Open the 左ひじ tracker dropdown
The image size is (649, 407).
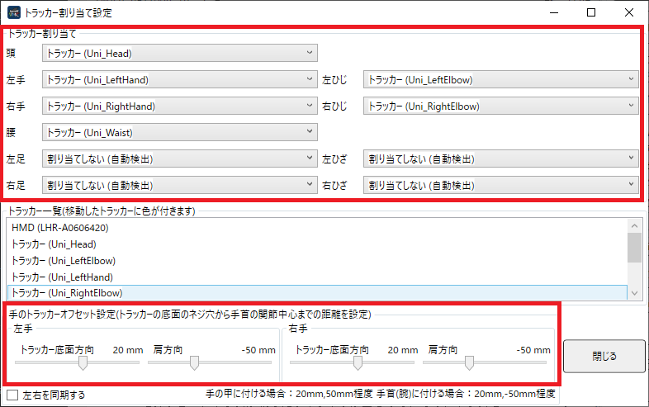coord(501,80)
